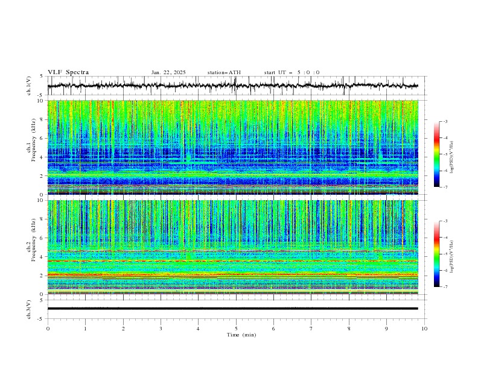Click the "station=ATH" header label

224,72
